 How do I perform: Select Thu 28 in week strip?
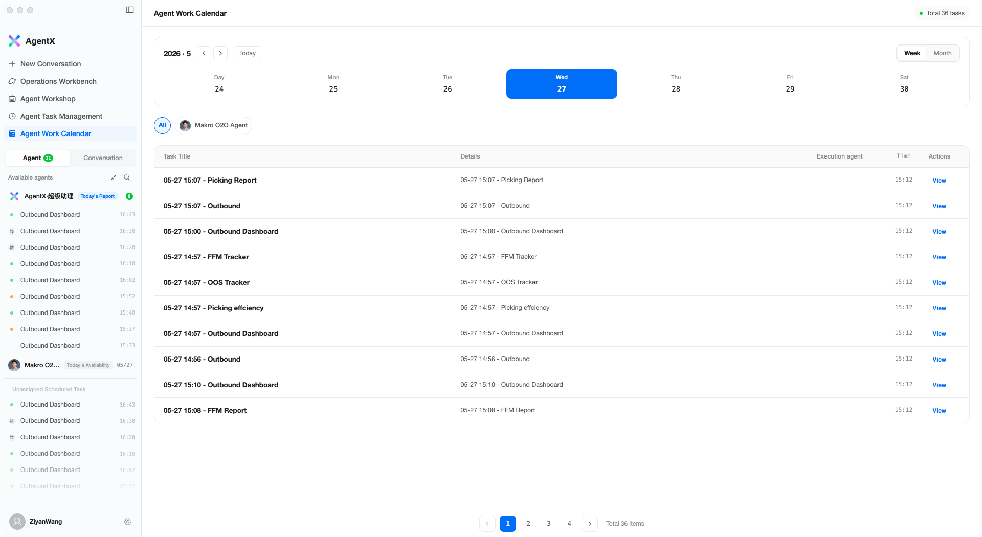point(676,84)
